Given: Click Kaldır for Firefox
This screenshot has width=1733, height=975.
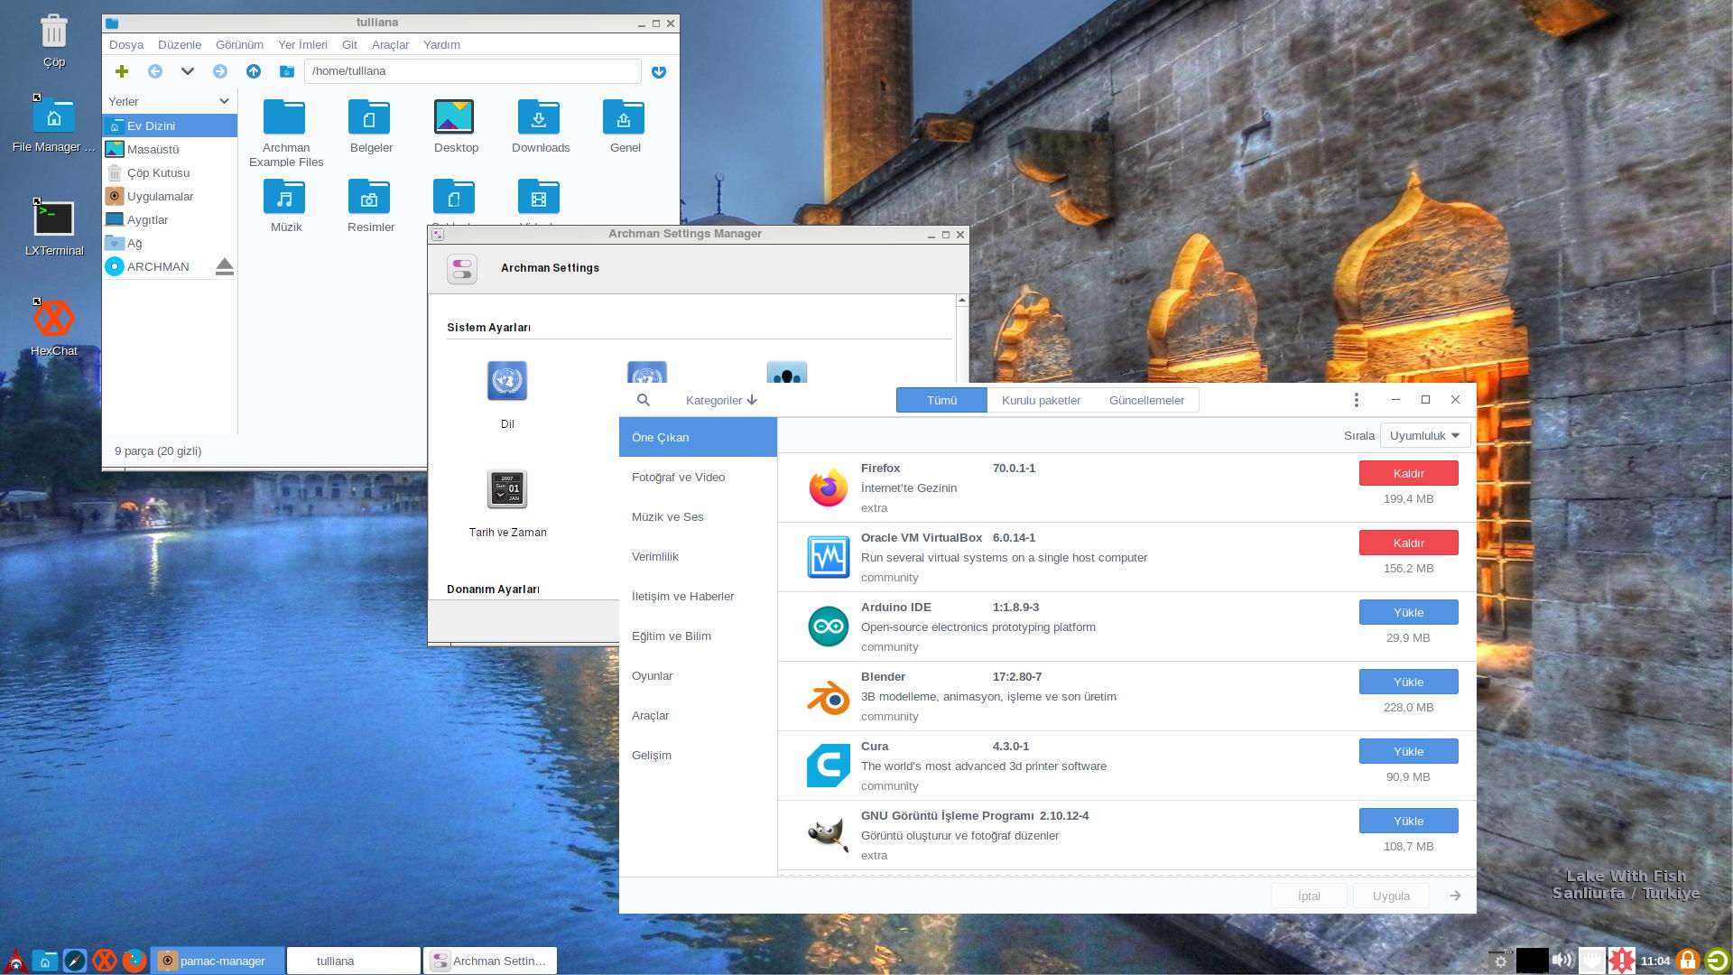Looking at the screenshot, I should pos(1408,473).
